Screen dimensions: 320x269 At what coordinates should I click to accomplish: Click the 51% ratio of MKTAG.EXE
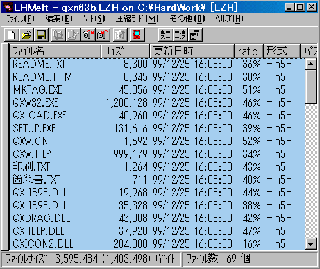click(x=251, y=90)
